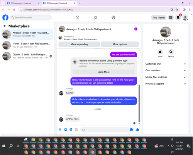Image resolution: width=193 pixels, height=155 pixels.
Task: Expand Customize chat section
Action: coord(166,64)
